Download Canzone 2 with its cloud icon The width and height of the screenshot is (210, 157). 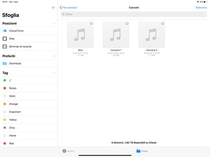[163, 23]
